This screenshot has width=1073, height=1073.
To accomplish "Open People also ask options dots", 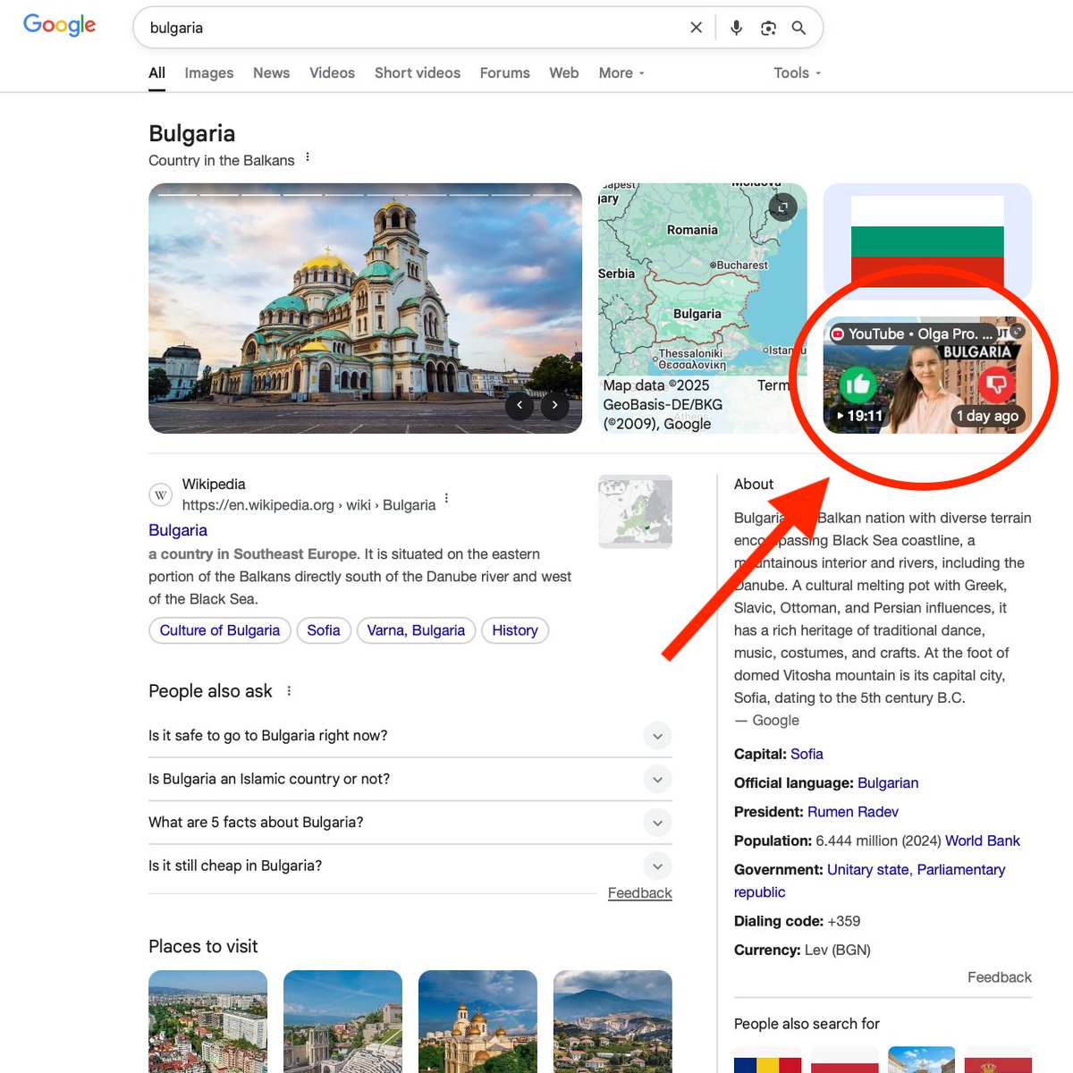I will (289, 691).
